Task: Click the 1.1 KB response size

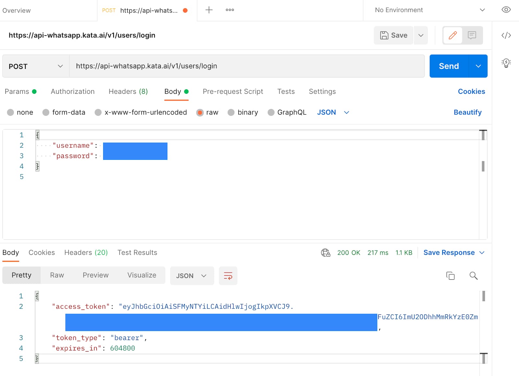Action: pos(404,253)
